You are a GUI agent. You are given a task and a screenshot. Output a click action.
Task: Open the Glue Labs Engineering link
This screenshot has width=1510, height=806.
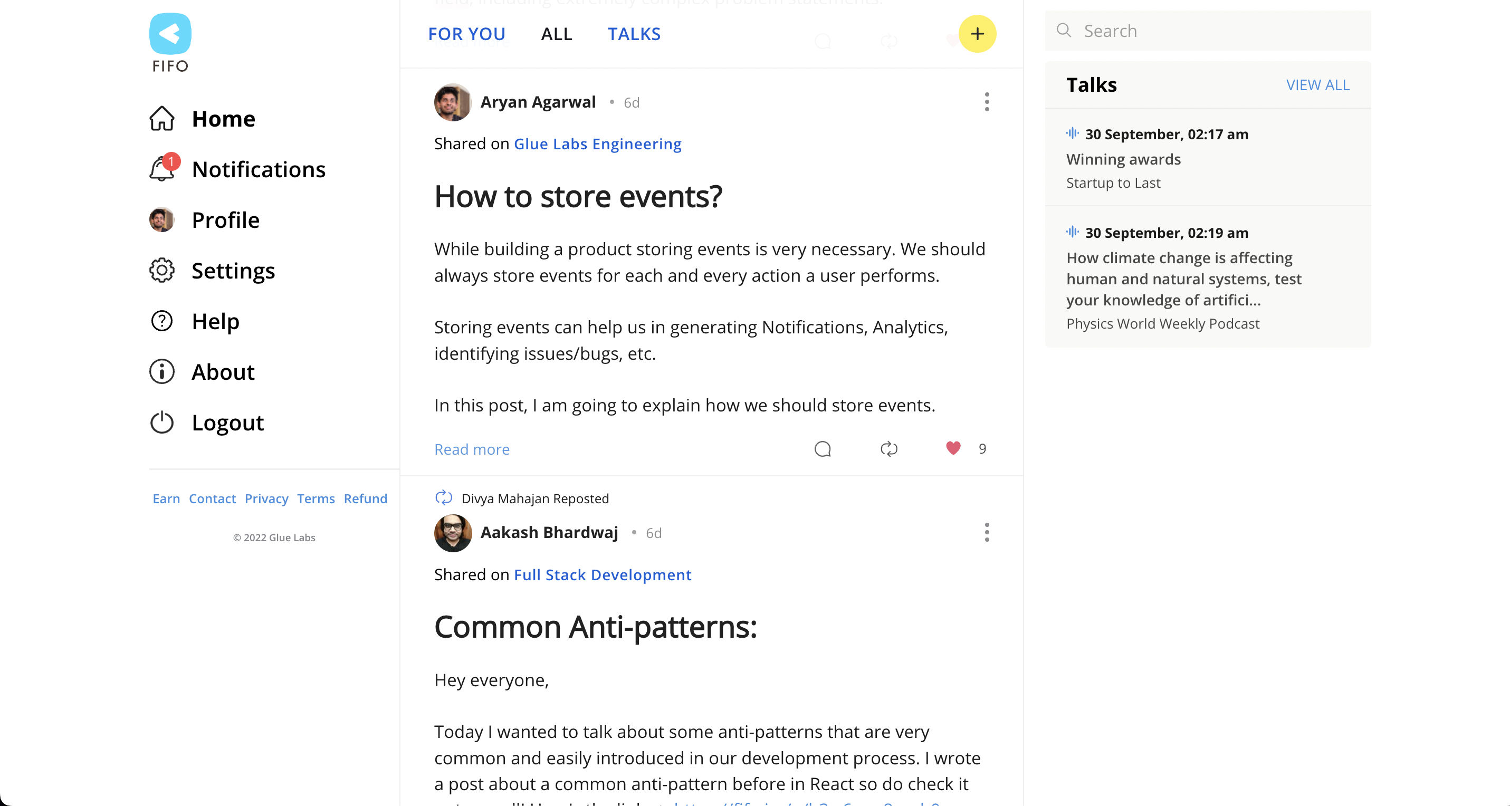point(597,143)
